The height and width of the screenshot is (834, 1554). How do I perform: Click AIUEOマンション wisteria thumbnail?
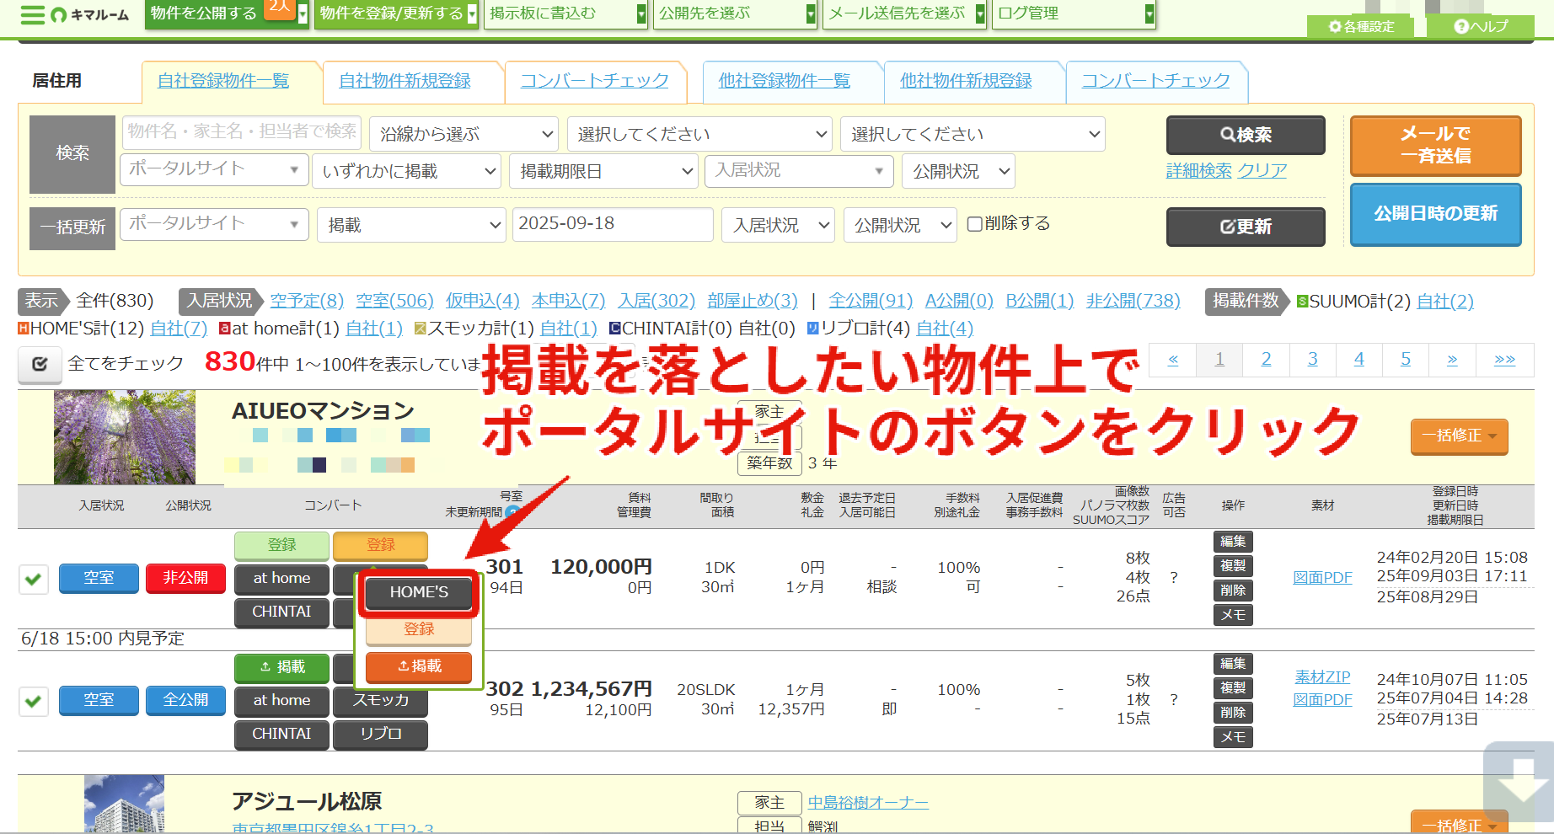125,437
